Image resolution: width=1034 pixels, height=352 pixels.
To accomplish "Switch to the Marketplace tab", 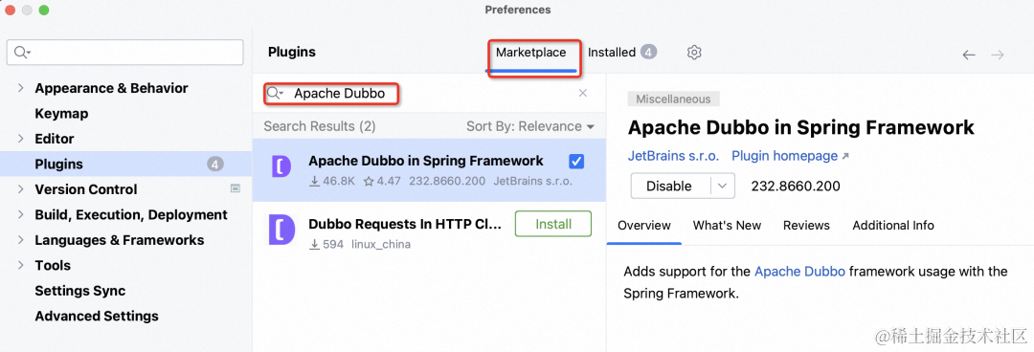I will pos(530,52).
